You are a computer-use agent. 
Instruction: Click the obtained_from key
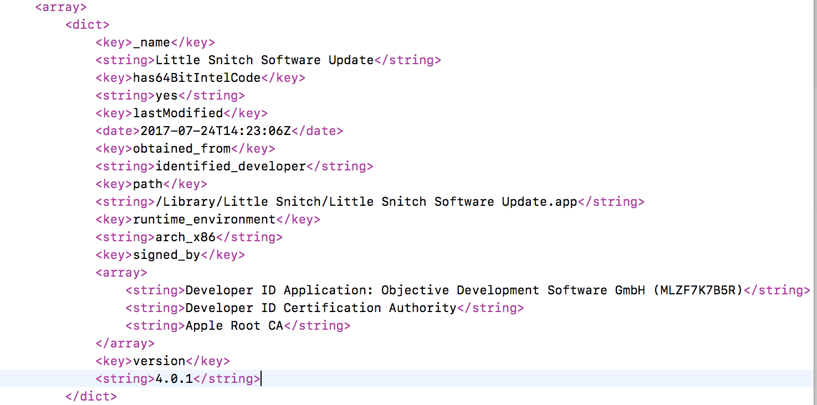pyautogui.click(x=182, y=149)
